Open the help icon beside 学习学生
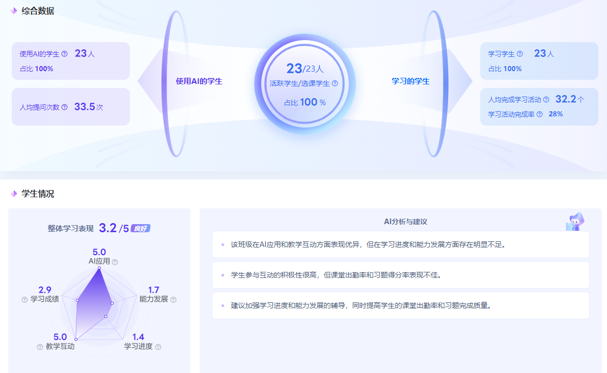The height and width of the screenshot is (373, 607). pyautogui.click(x=520, y=54)
